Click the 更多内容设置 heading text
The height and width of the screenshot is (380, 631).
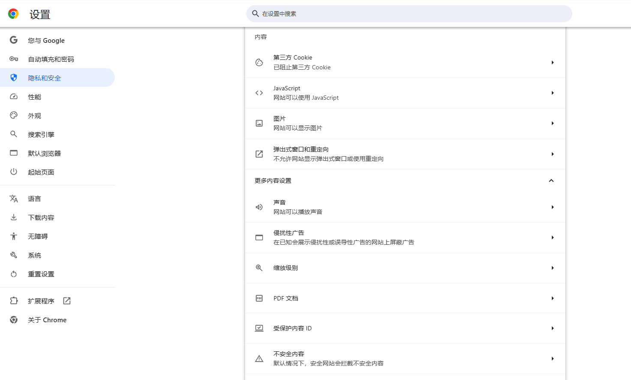pos(273,181)
